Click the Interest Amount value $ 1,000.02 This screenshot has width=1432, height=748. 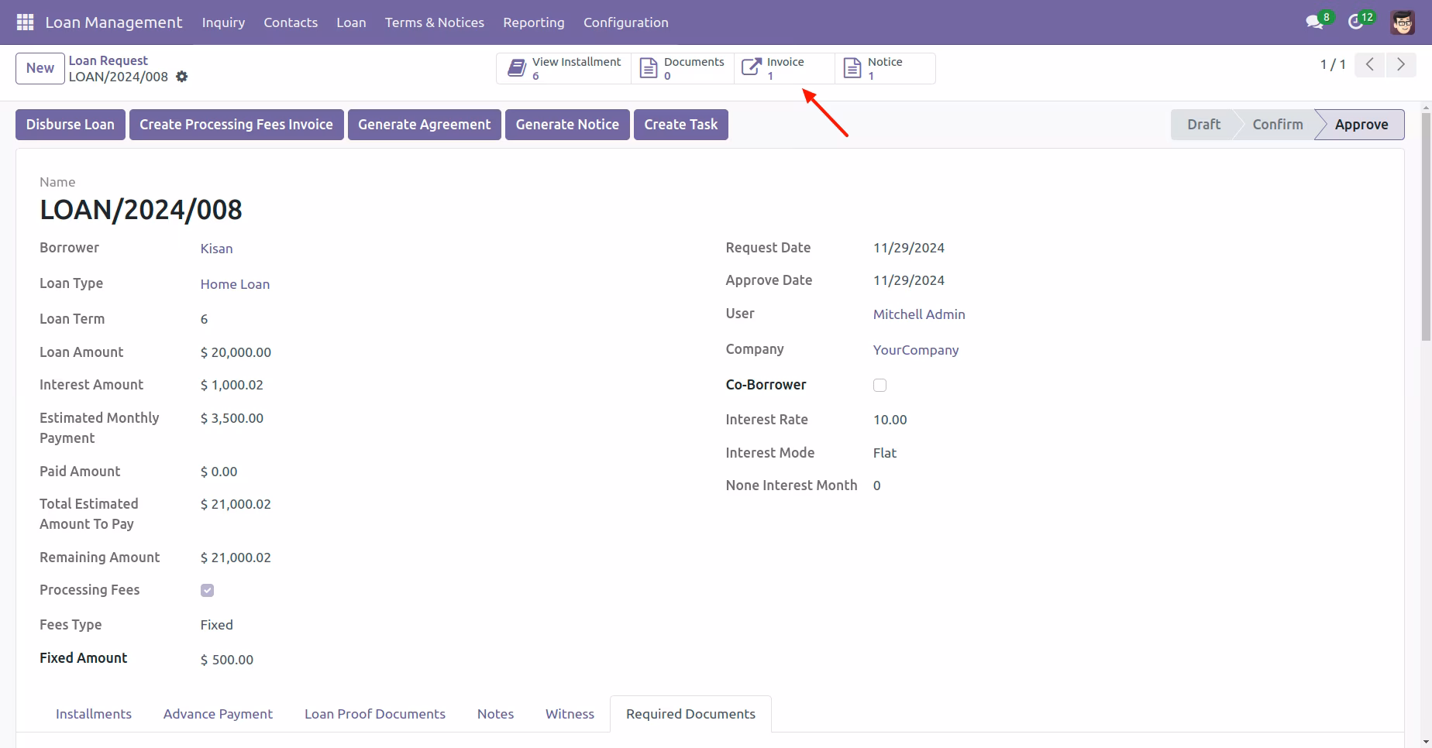[x=232, y=385]
